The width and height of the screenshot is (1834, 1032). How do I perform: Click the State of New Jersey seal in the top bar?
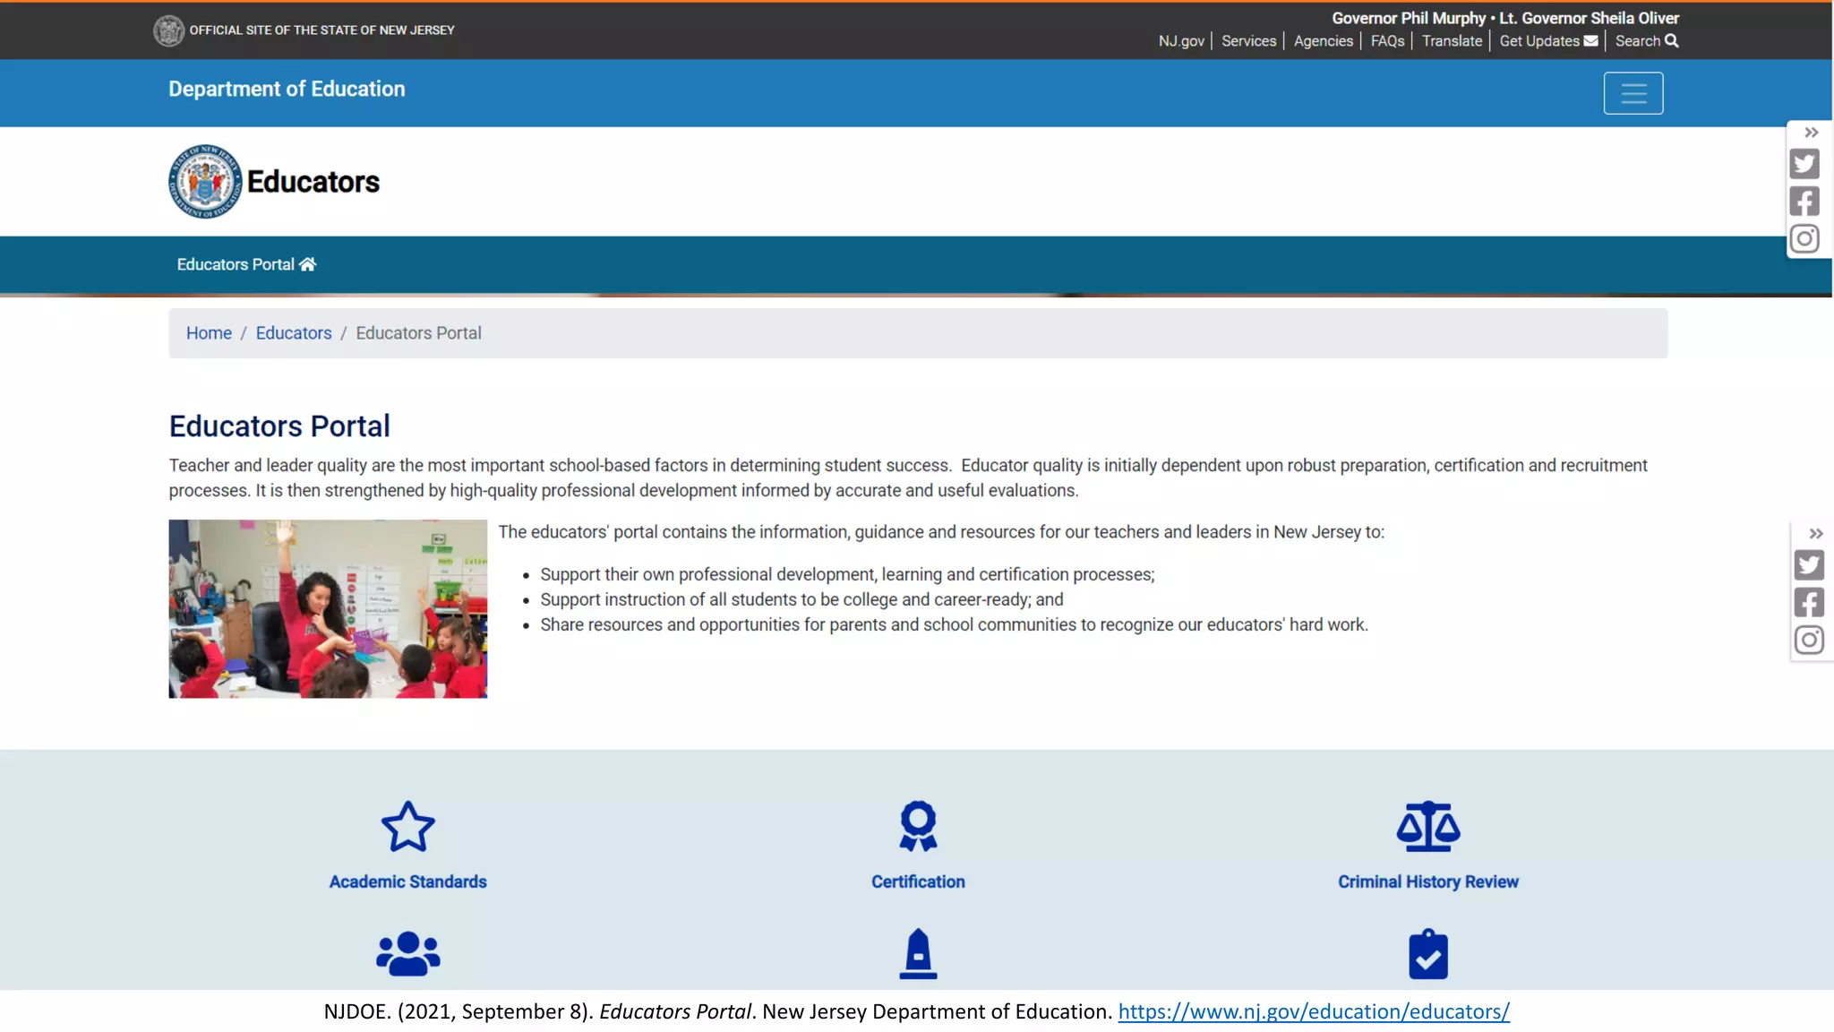coord(168,30)
